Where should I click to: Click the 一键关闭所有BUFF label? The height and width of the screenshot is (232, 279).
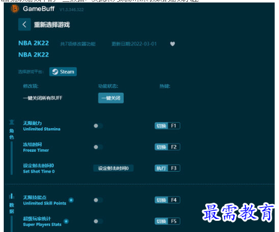[x=43, y=98]
